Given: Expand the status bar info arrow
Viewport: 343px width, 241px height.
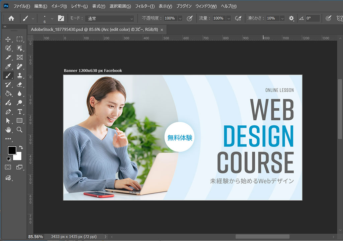Looking at the screenshot, I should pyautogui.click(x=105, y=236).
